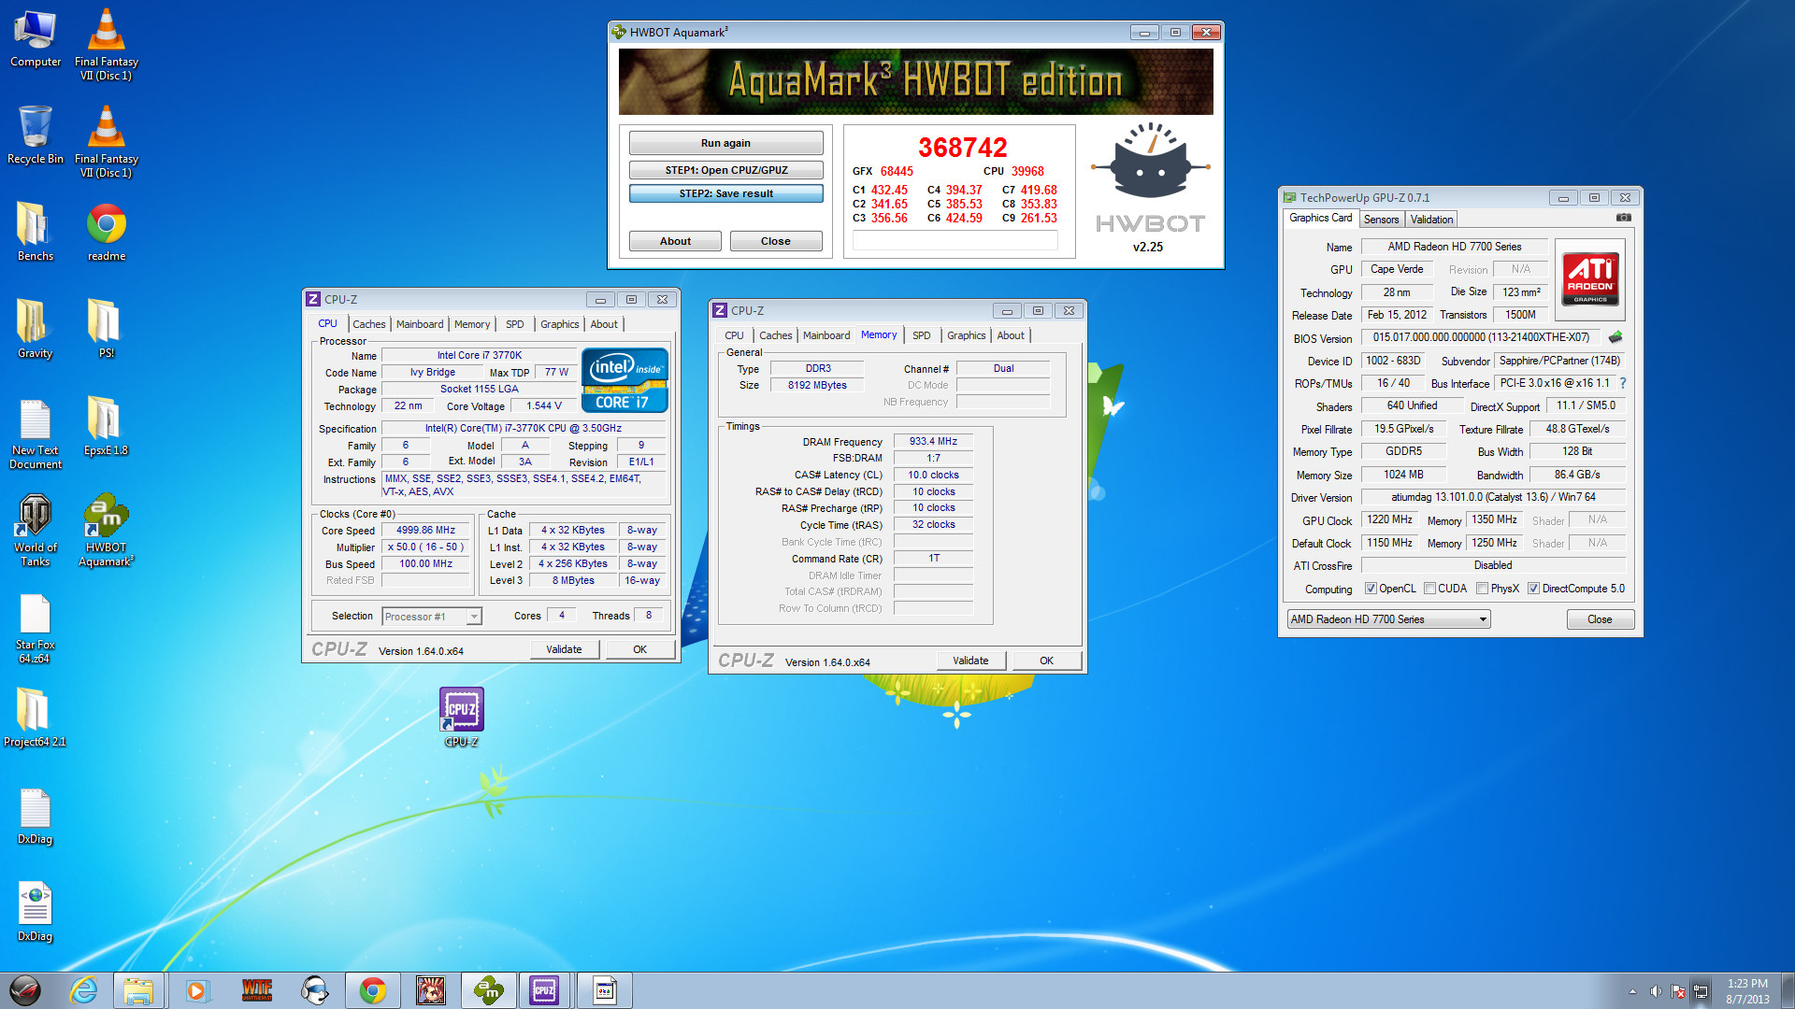Open Processor #1 selection dropdown in CPU-Z
The width and height of the screenshot is (1795, 1009).
(432, 617)
